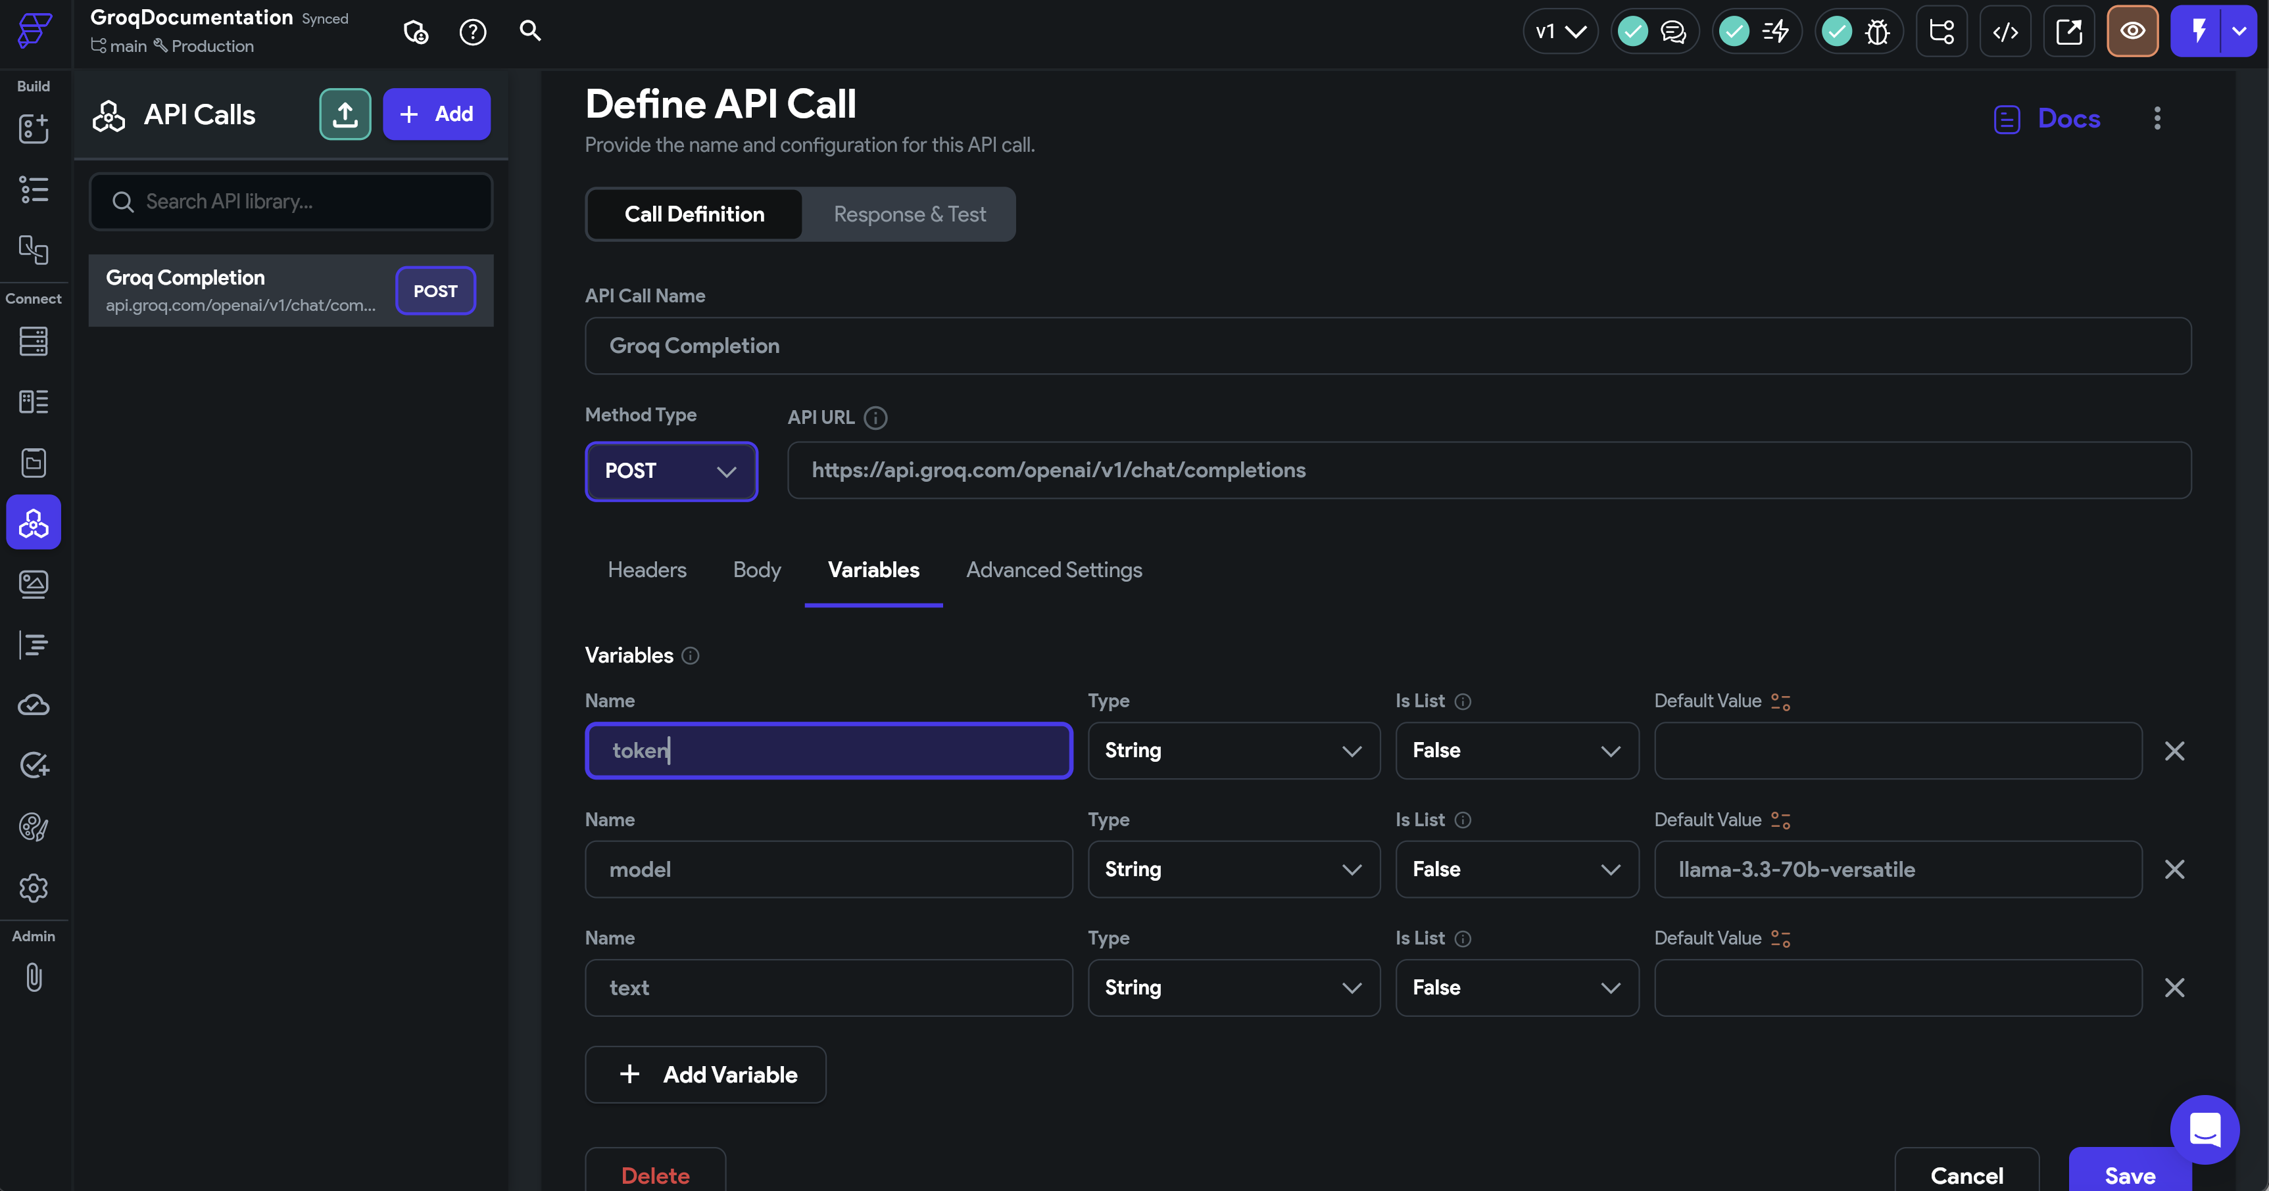
Task: Select the Headers tab
Action: 647,569
